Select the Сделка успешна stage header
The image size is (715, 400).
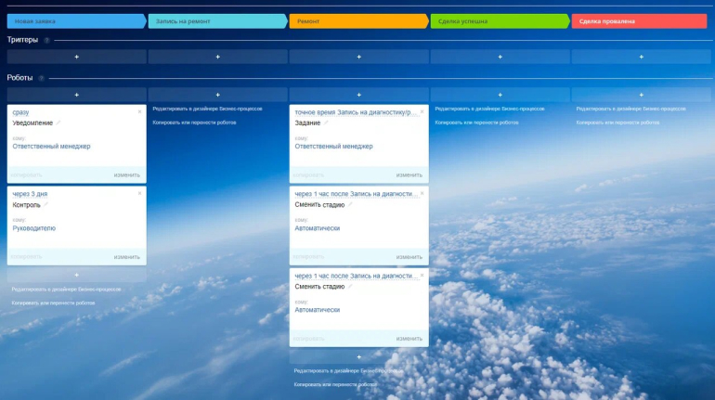[500, 21]
